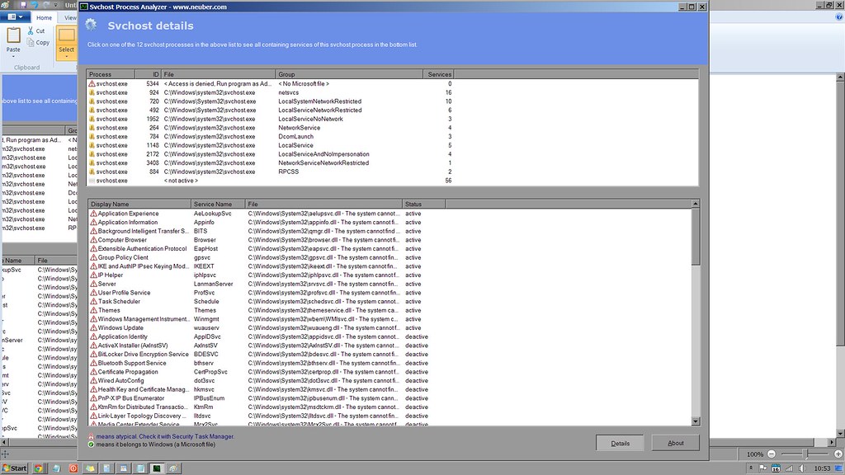This screenshot has height=475, width=845.
Task: Open the Select dropdown arrow in Paint
Action: pos(66,56)
